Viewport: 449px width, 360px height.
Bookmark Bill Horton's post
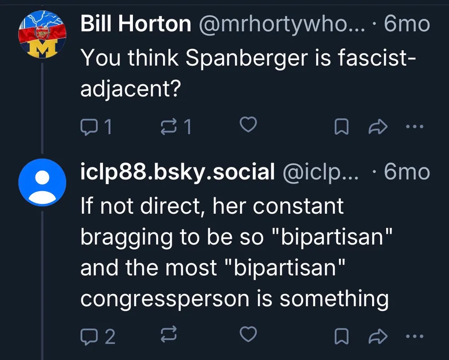click(x=342, y=127)
